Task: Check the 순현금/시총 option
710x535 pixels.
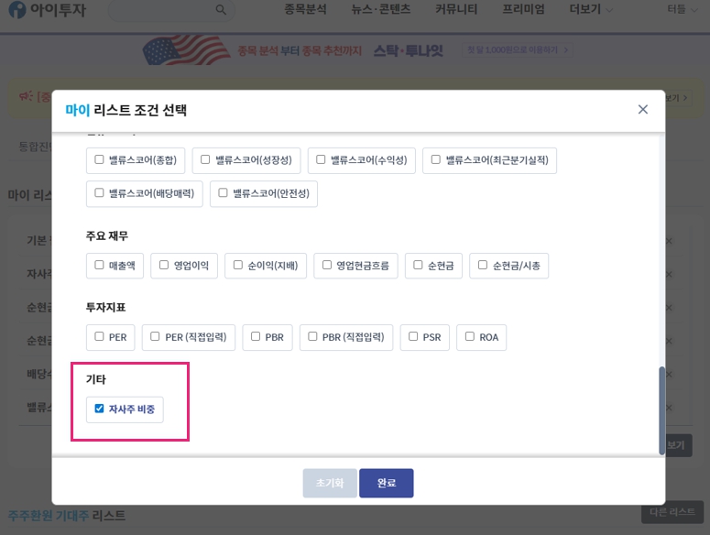Action: pos(483,265)
